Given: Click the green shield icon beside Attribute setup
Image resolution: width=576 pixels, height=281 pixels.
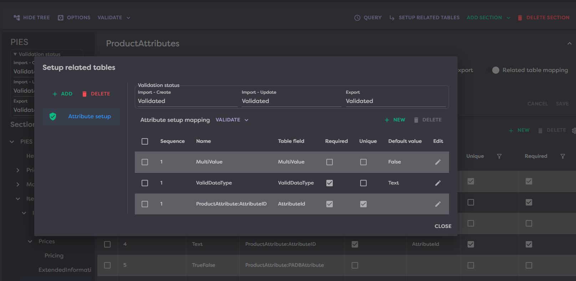Looking at the screenshot, I should 53,116.
